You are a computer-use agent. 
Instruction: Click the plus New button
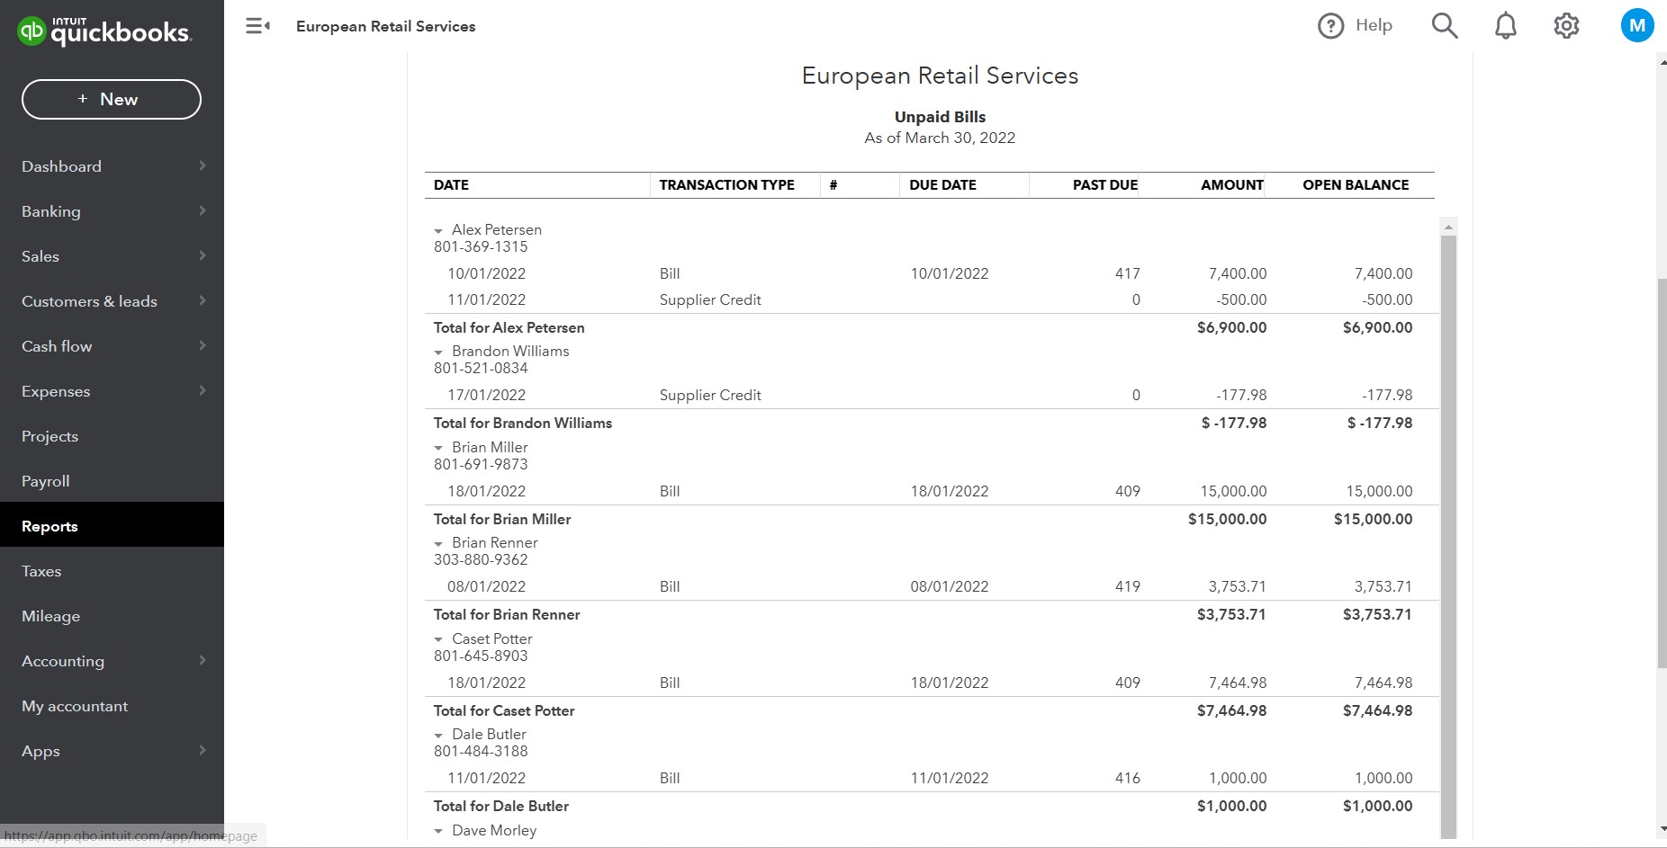(112, 99)
